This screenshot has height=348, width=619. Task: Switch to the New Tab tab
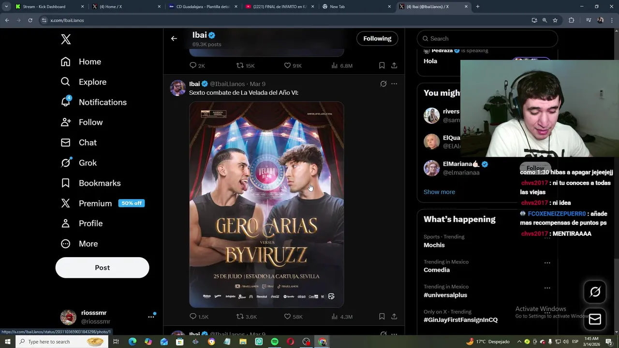356,7
